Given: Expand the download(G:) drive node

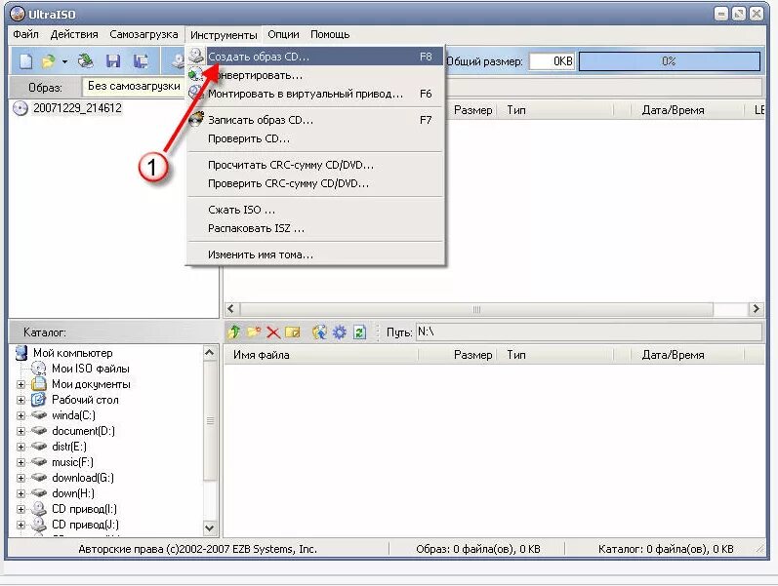Looking at the screenshot, I should pyautogui.click(x=20, y=478).
